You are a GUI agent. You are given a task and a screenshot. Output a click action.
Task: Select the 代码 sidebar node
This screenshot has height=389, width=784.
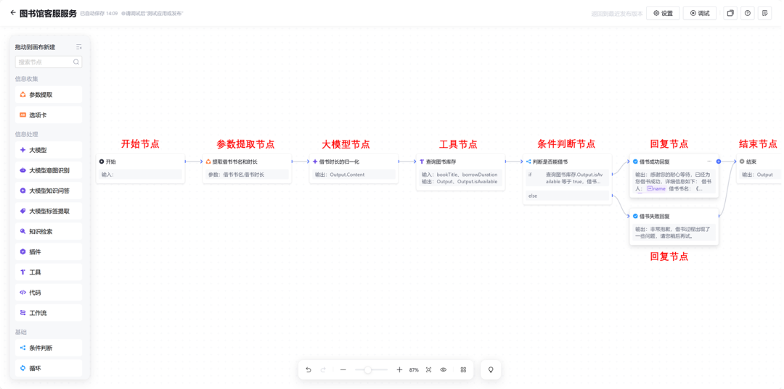coord(49,293)
